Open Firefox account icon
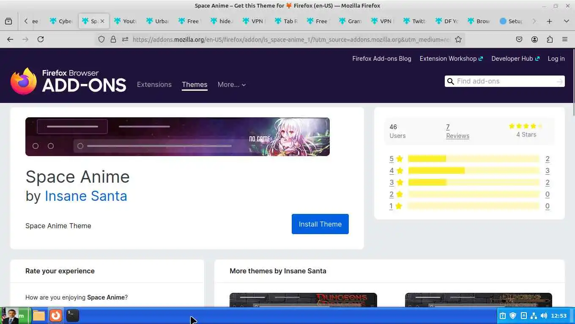The width and height of the screenshot is (575, 324). click(534, 39)
